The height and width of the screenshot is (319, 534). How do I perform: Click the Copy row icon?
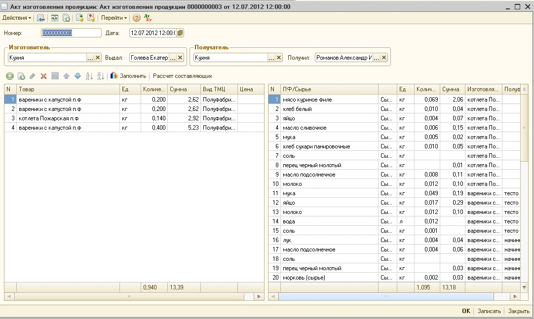(21, 76)
